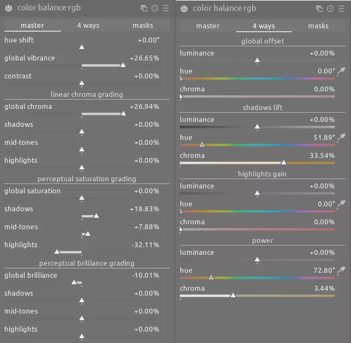The width and height of the screenshot is (351, 343).
Task: Open the masks tab in right panel
Action: (318, 26)
